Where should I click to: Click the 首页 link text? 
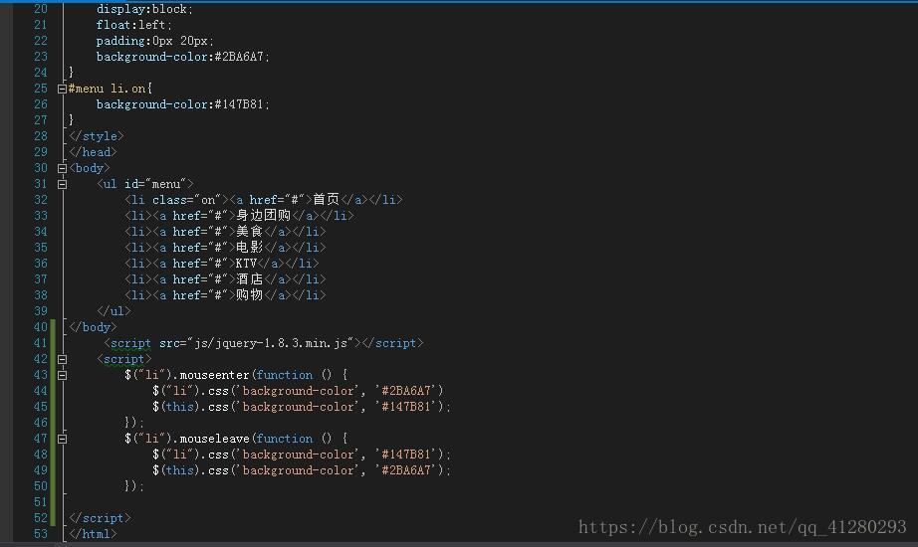pyautogui.click(x=327, y=200)
